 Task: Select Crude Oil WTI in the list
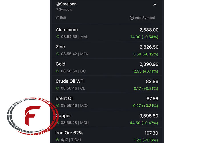(x=107, y=84)
